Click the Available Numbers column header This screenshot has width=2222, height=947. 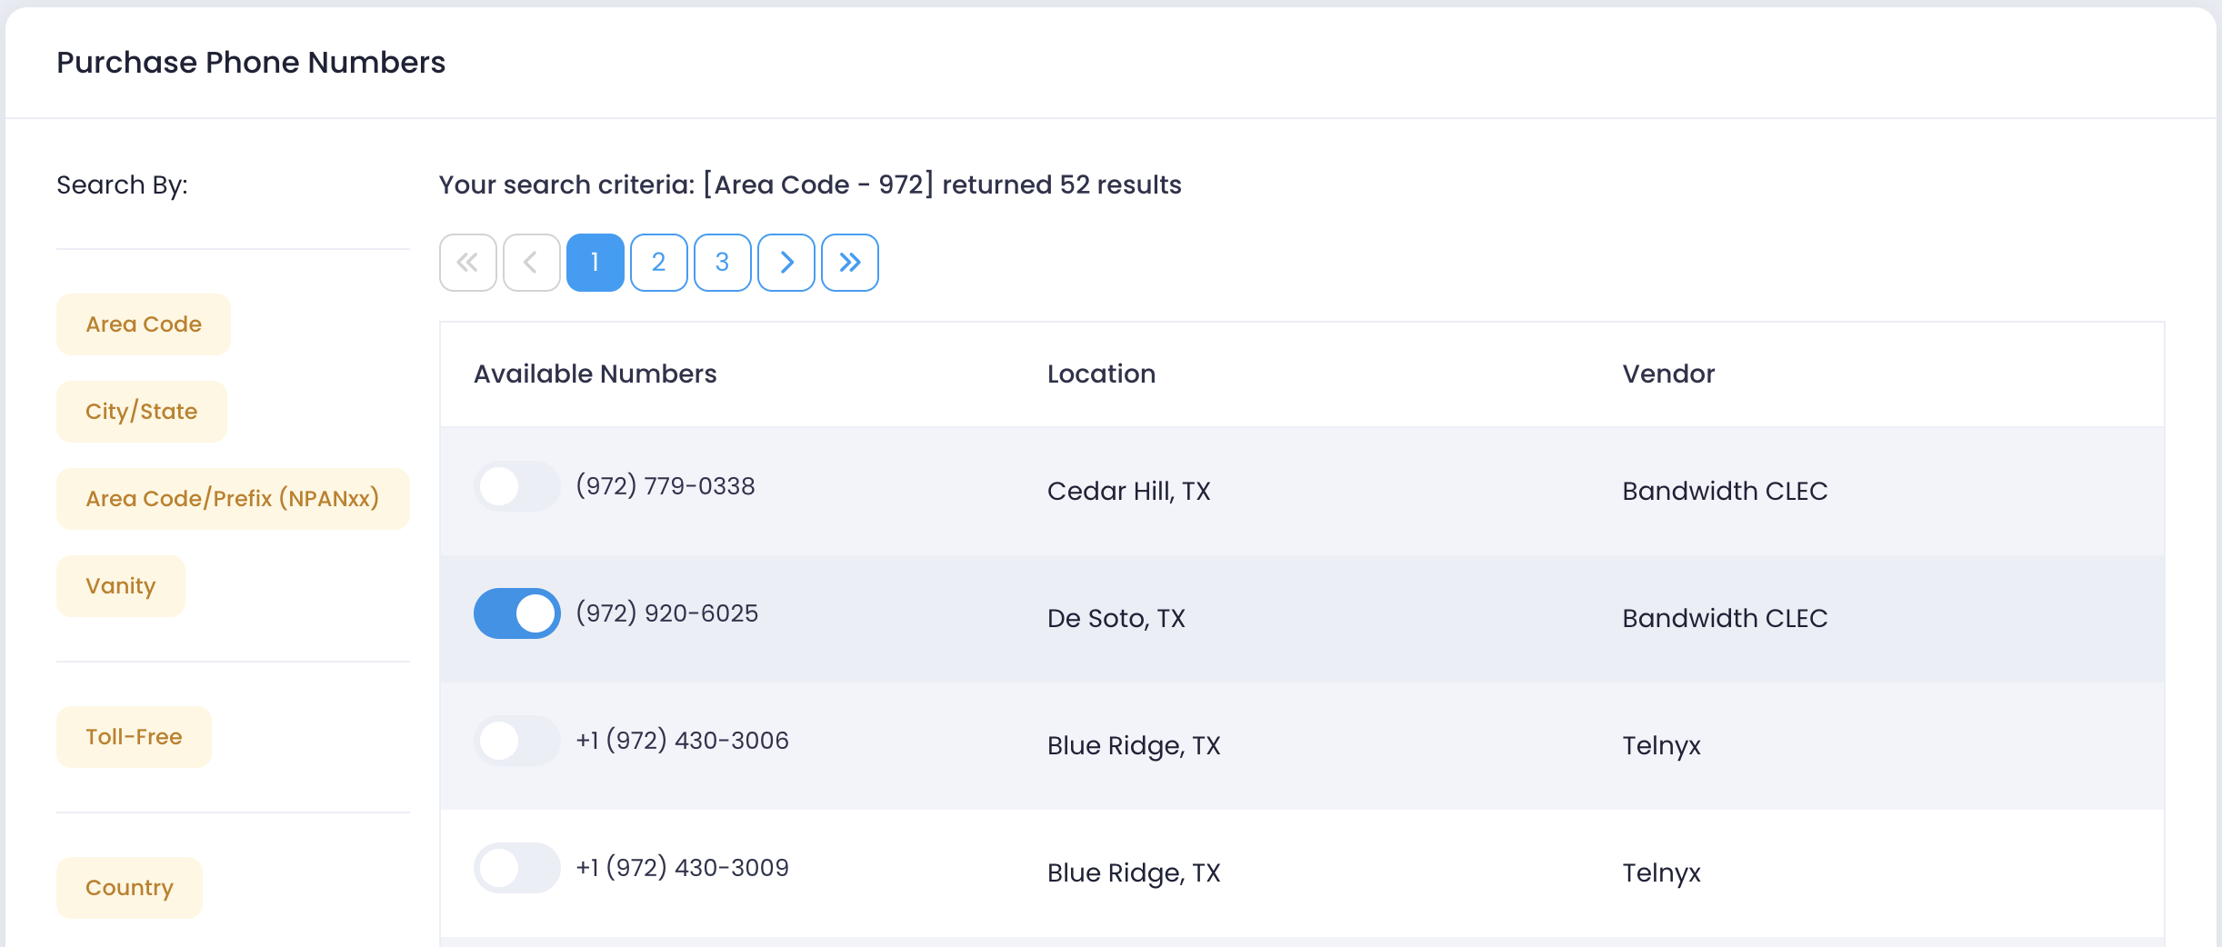coord(595,374)
